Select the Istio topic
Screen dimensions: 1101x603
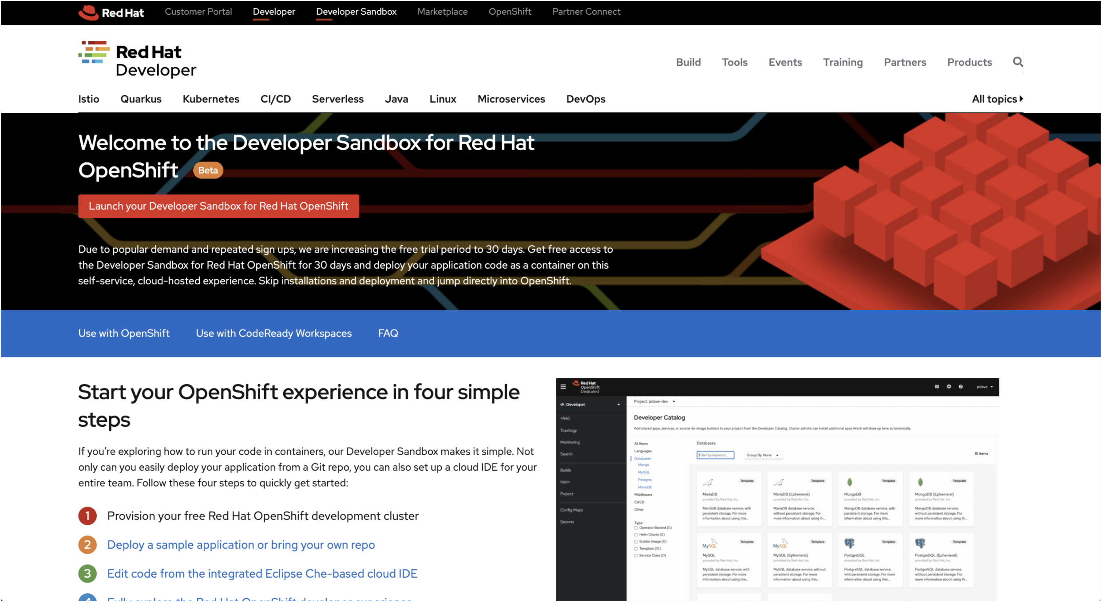coord(89,99)
